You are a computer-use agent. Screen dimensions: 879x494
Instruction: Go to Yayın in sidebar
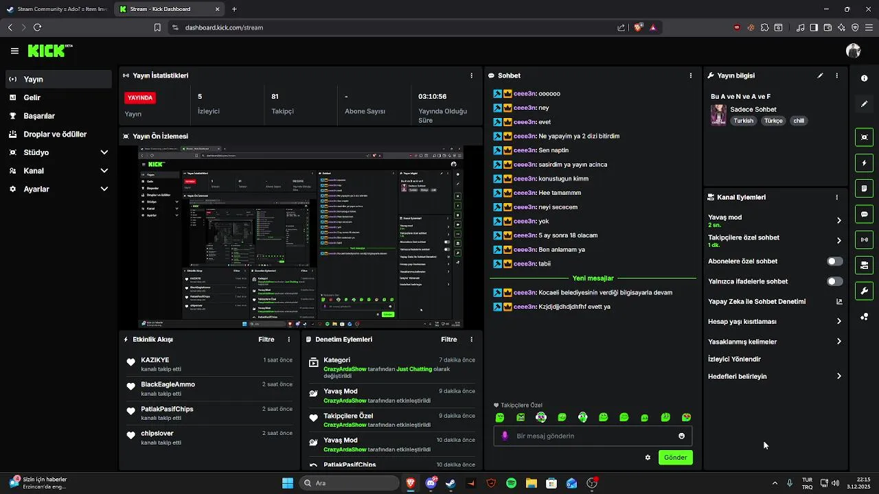58,80
